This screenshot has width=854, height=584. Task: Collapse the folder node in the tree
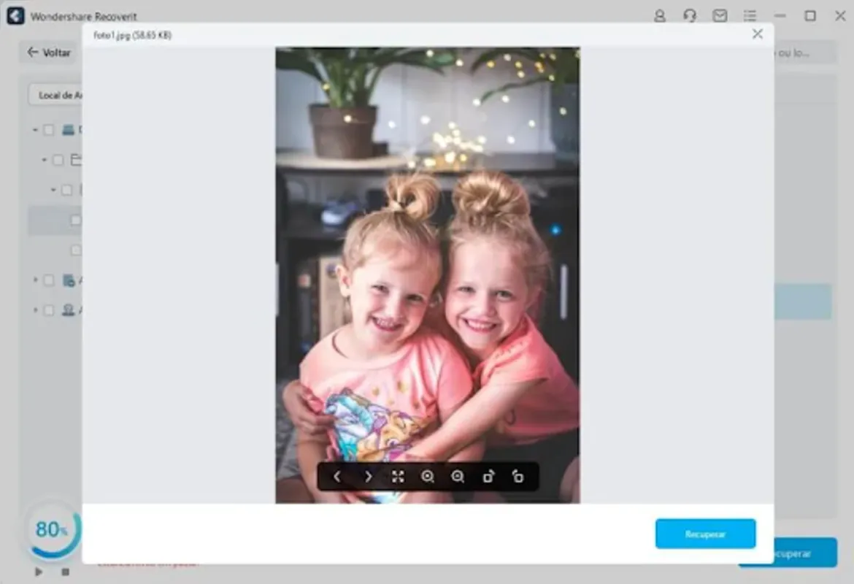click(x=44, y=160)
